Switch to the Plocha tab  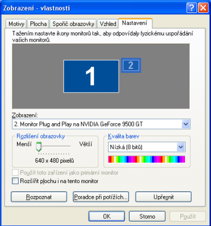(38, 24)
